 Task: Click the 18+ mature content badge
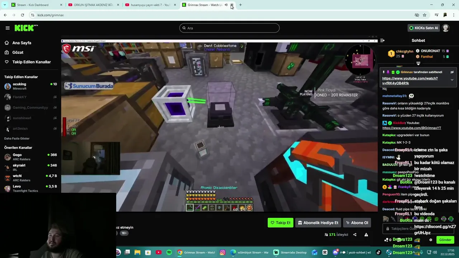click(x=124, y=233)
